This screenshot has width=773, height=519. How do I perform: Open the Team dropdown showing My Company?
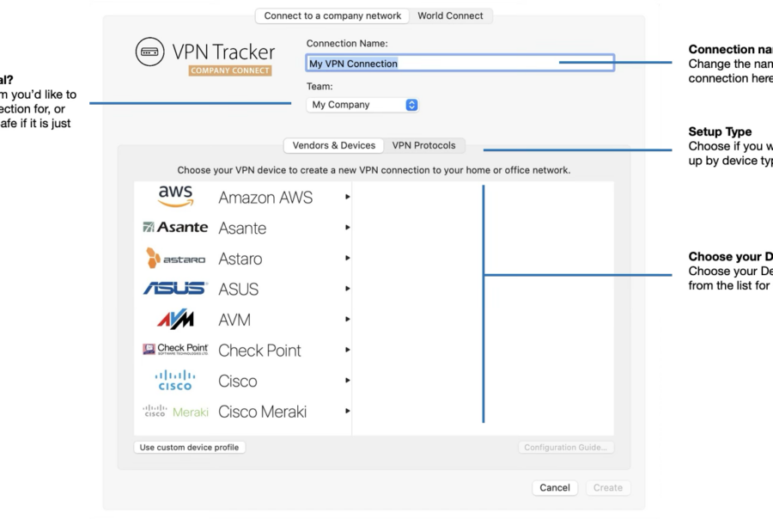point(362,105)
